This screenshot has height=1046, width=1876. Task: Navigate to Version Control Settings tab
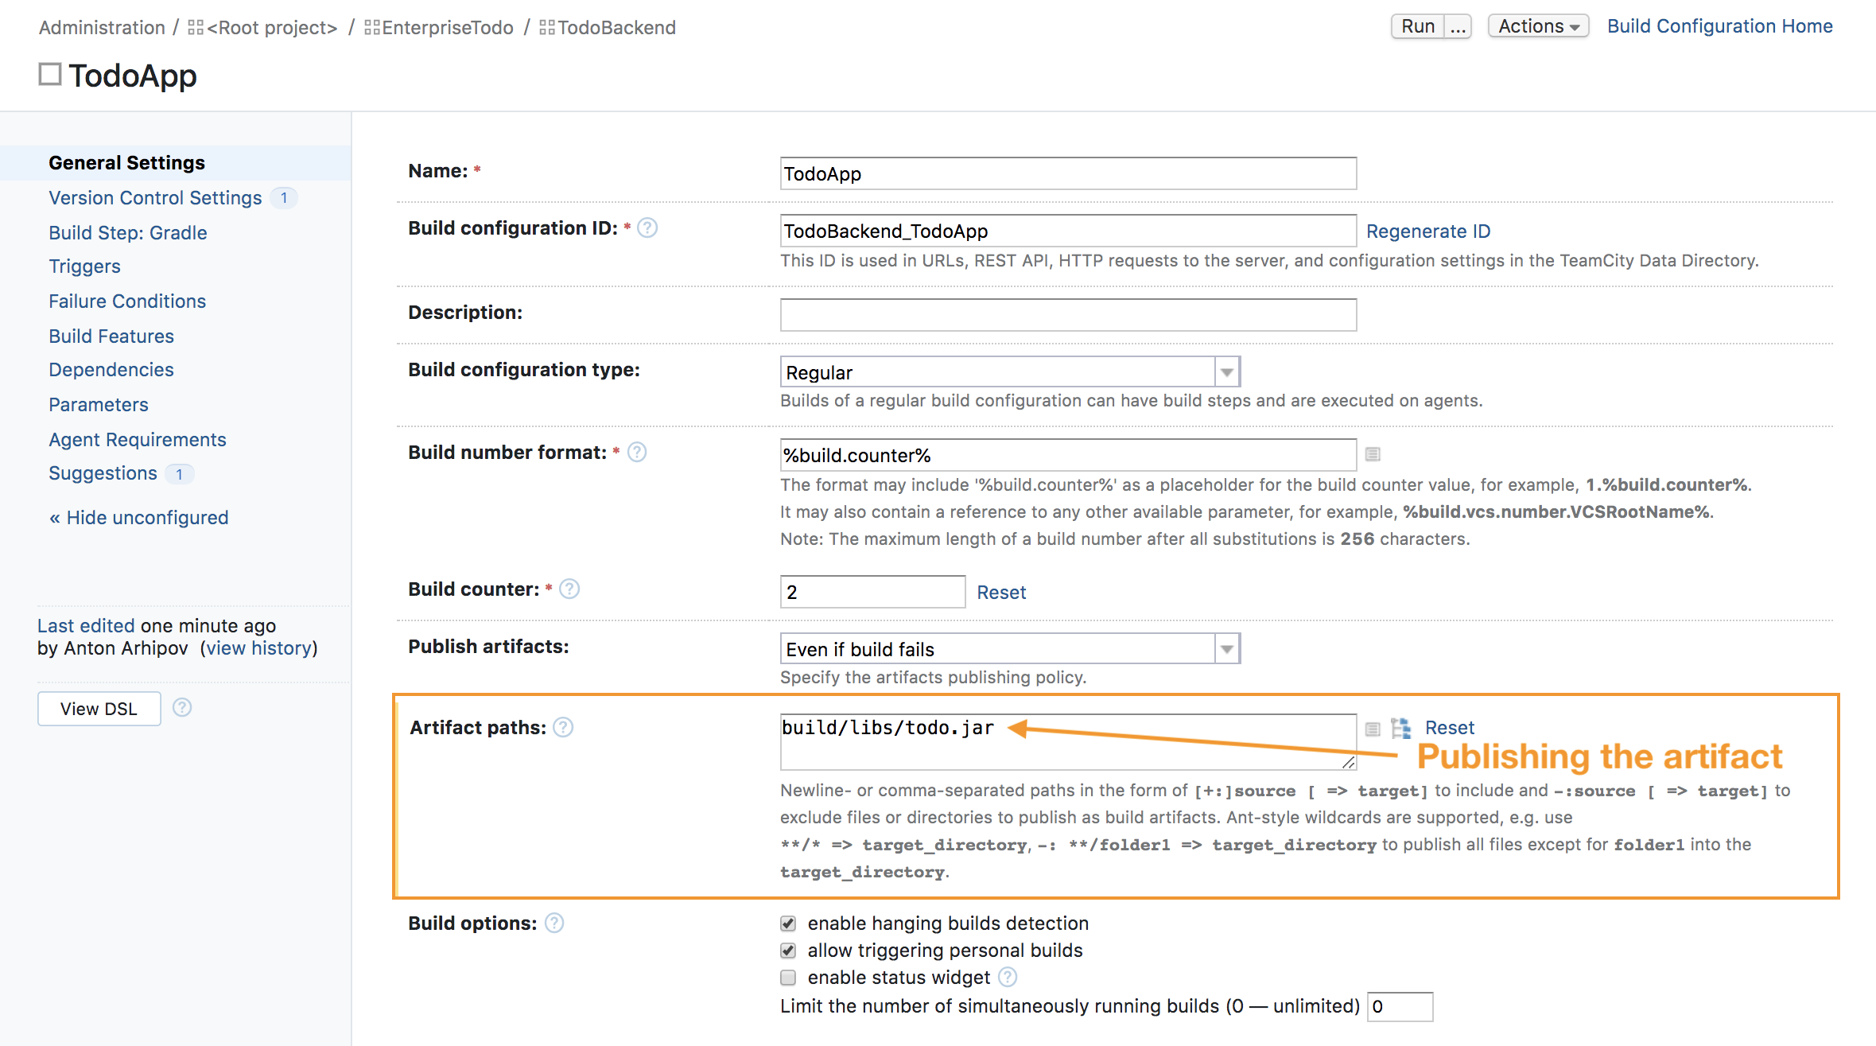pyautogui.click(x=154, y=197)
